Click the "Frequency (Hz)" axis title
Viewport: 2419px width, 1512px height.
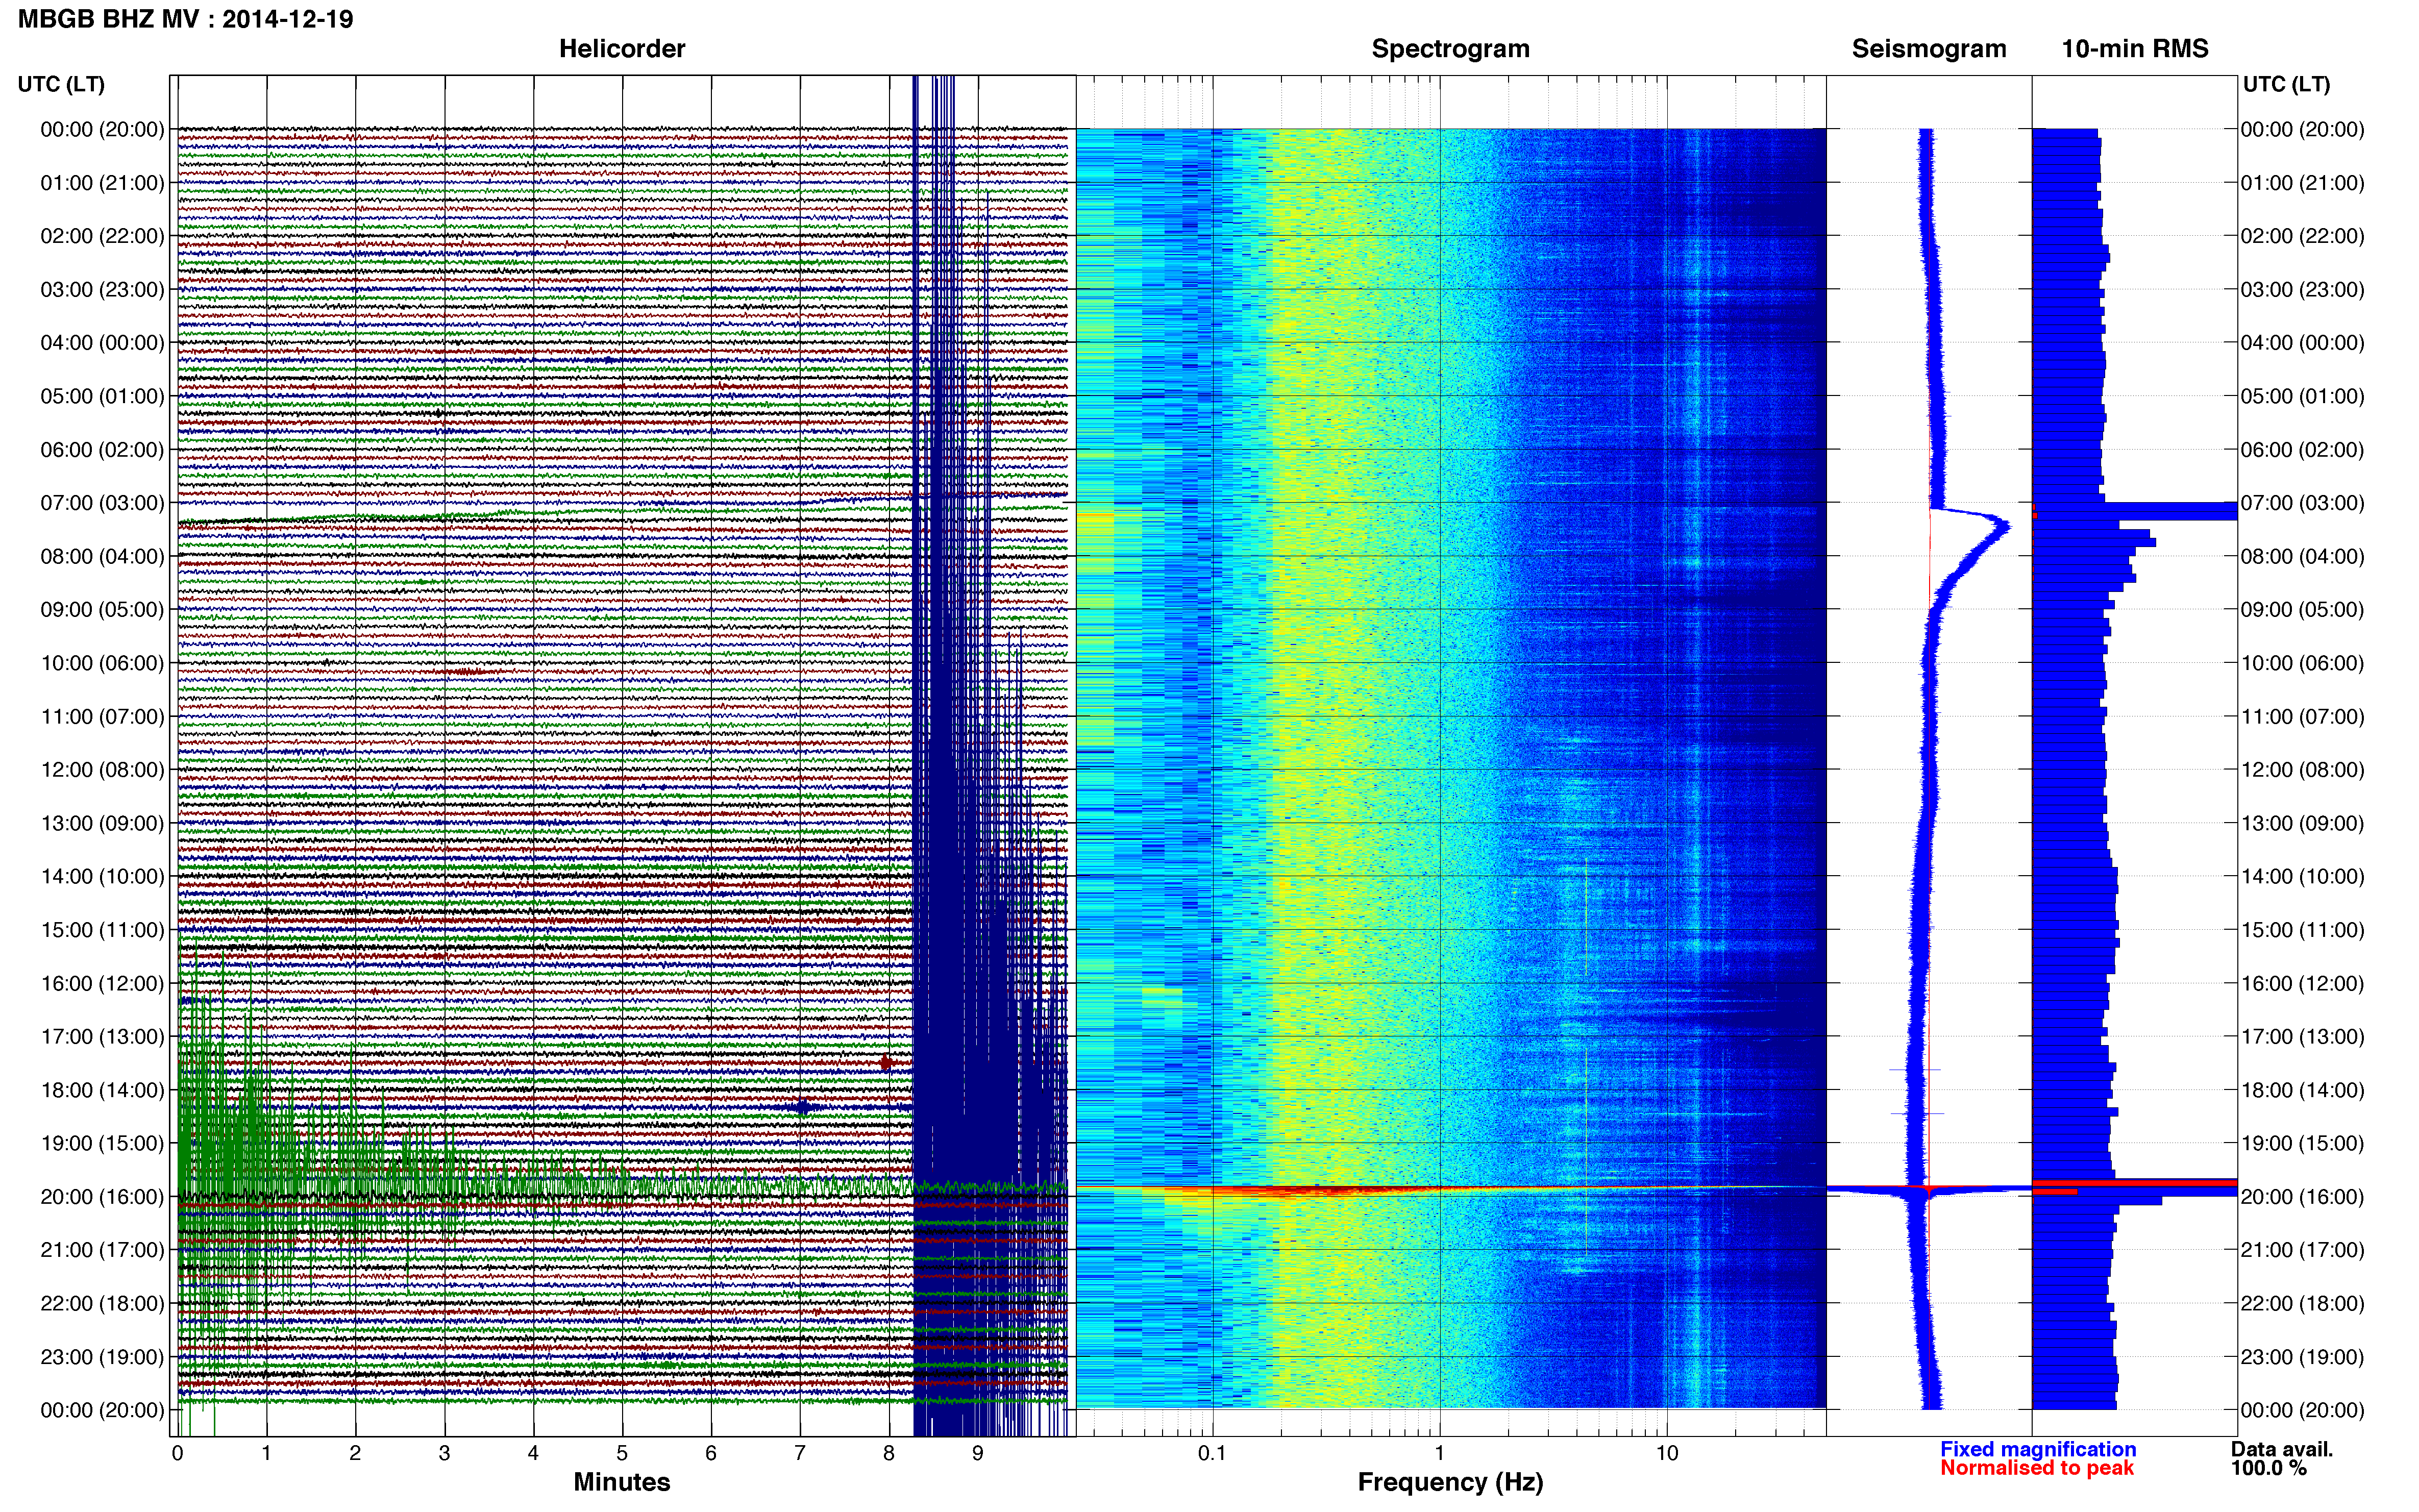pos(1450,1482)
